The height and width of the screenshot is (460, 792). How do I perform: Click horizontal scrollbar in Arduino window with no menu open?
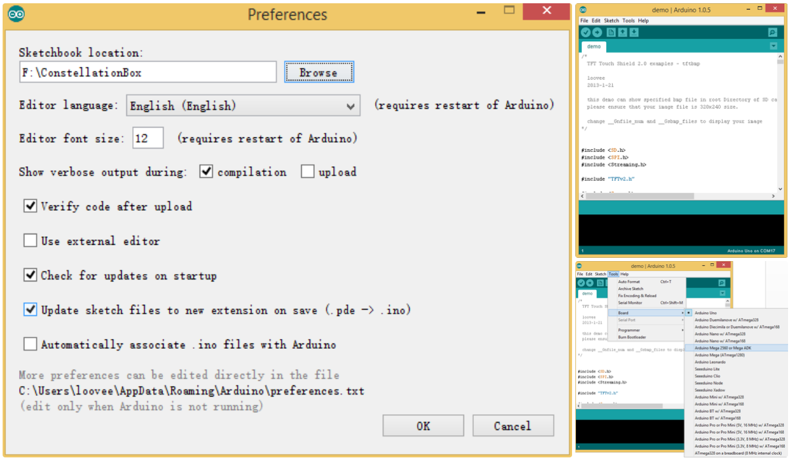tap(677, 196)
